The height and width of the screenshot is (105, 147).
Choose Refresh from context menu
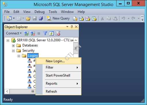click(58, 92)
